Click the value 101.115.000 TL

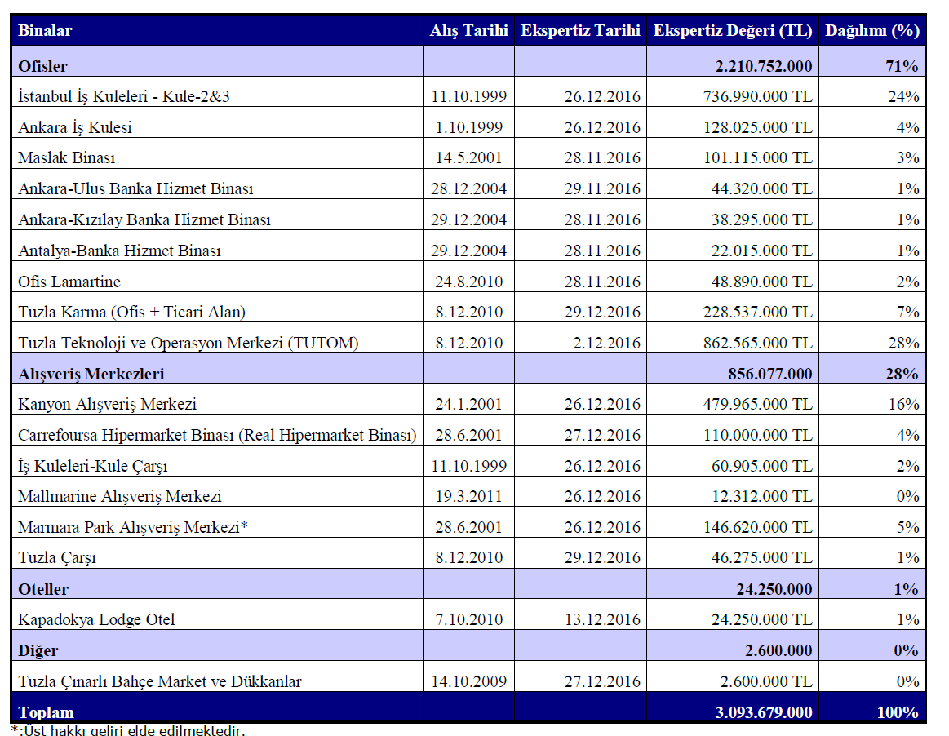click(758, 157)
